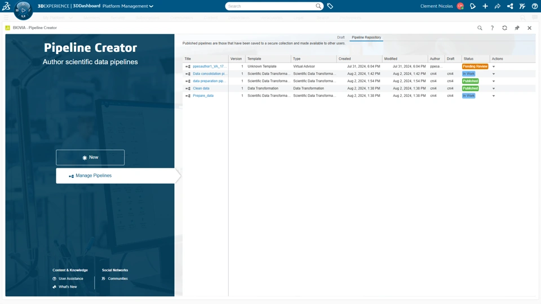The height and width of the screenshot is (304, 541).
Task: Click the pipeline icon of data preparation row
Action: pyautogui.click(x=188, y=81)
